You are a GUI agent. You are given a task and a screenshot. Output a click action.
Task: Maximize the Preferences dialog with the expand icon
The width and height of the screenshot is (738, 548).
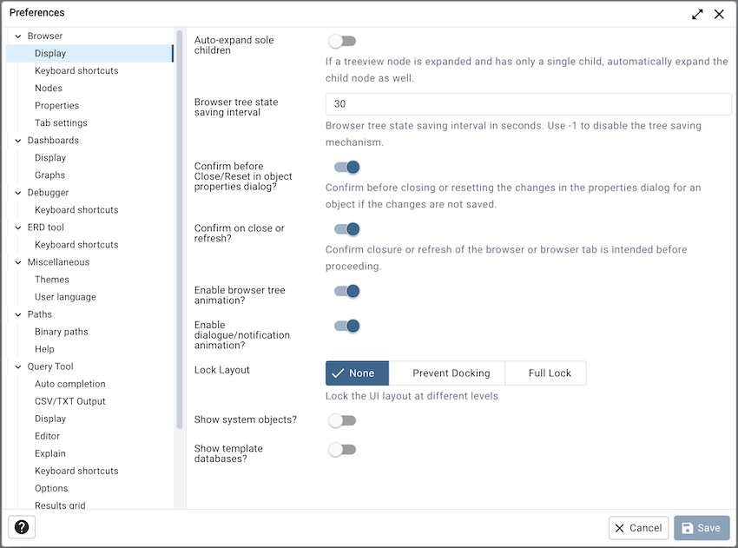[697, 14]
